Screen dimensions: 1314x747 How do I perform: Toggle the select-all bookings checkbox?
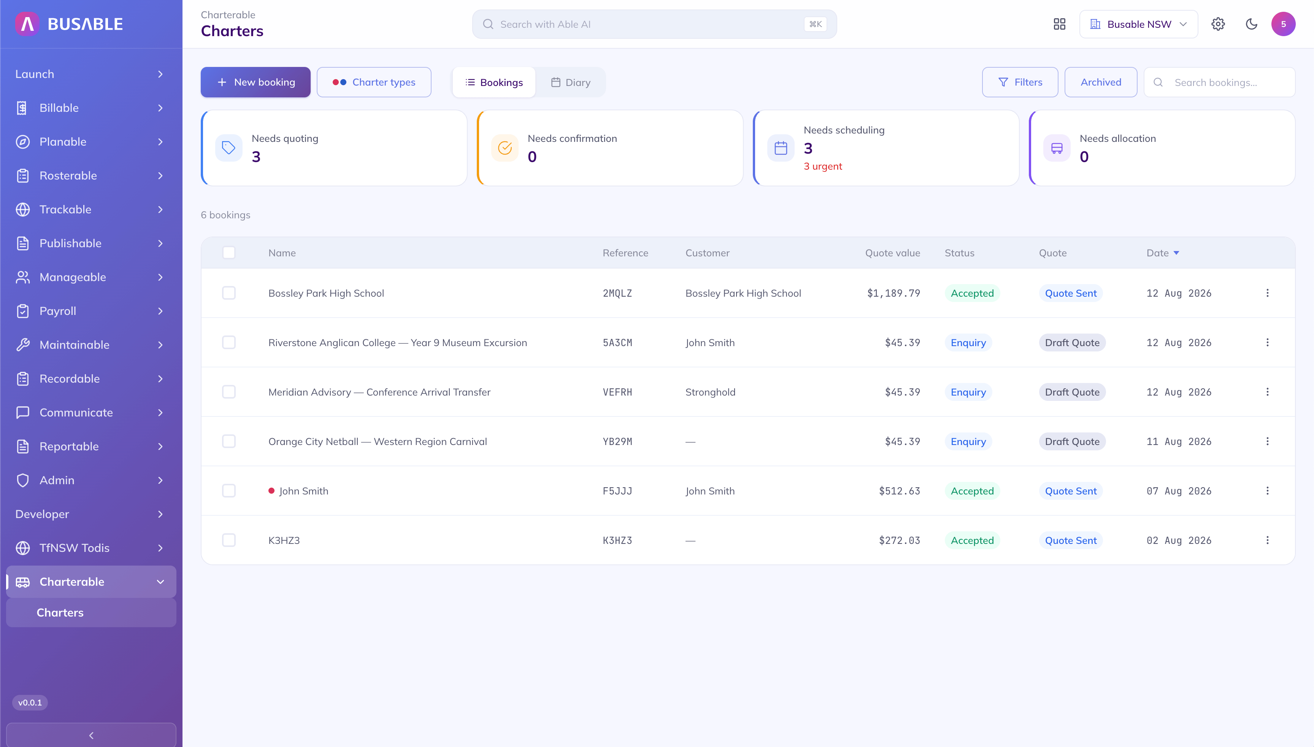pos(229,253)
